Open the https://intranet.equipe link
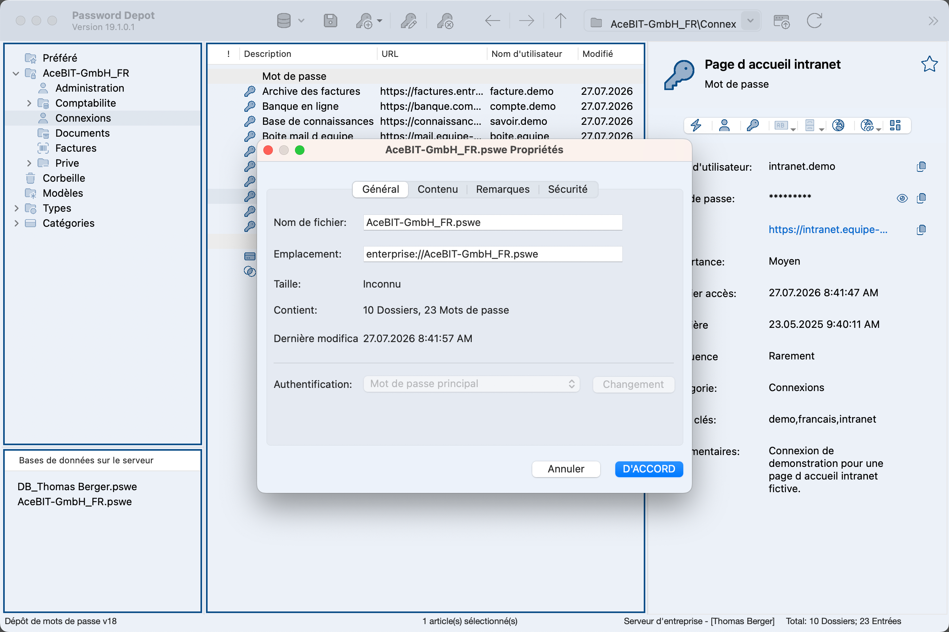Image resolution: width=949 pixels, height=632 pixels. point(828,230)
